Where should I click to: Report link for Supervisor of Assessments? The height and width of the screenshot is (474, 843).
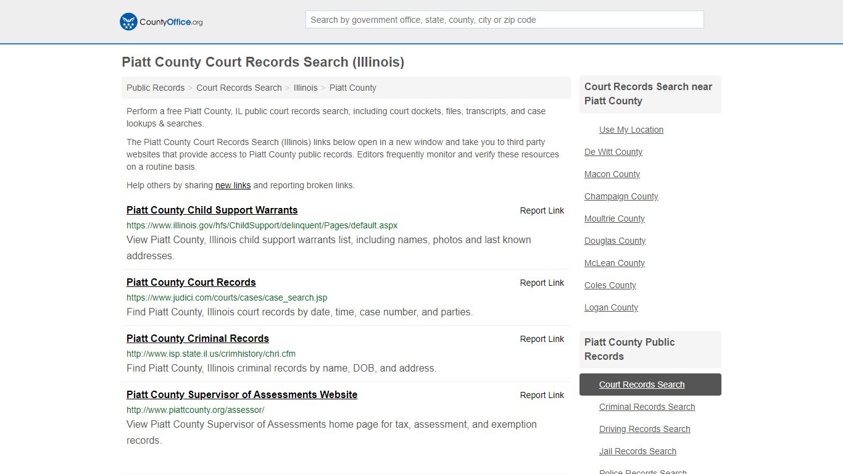coord(542,395)
